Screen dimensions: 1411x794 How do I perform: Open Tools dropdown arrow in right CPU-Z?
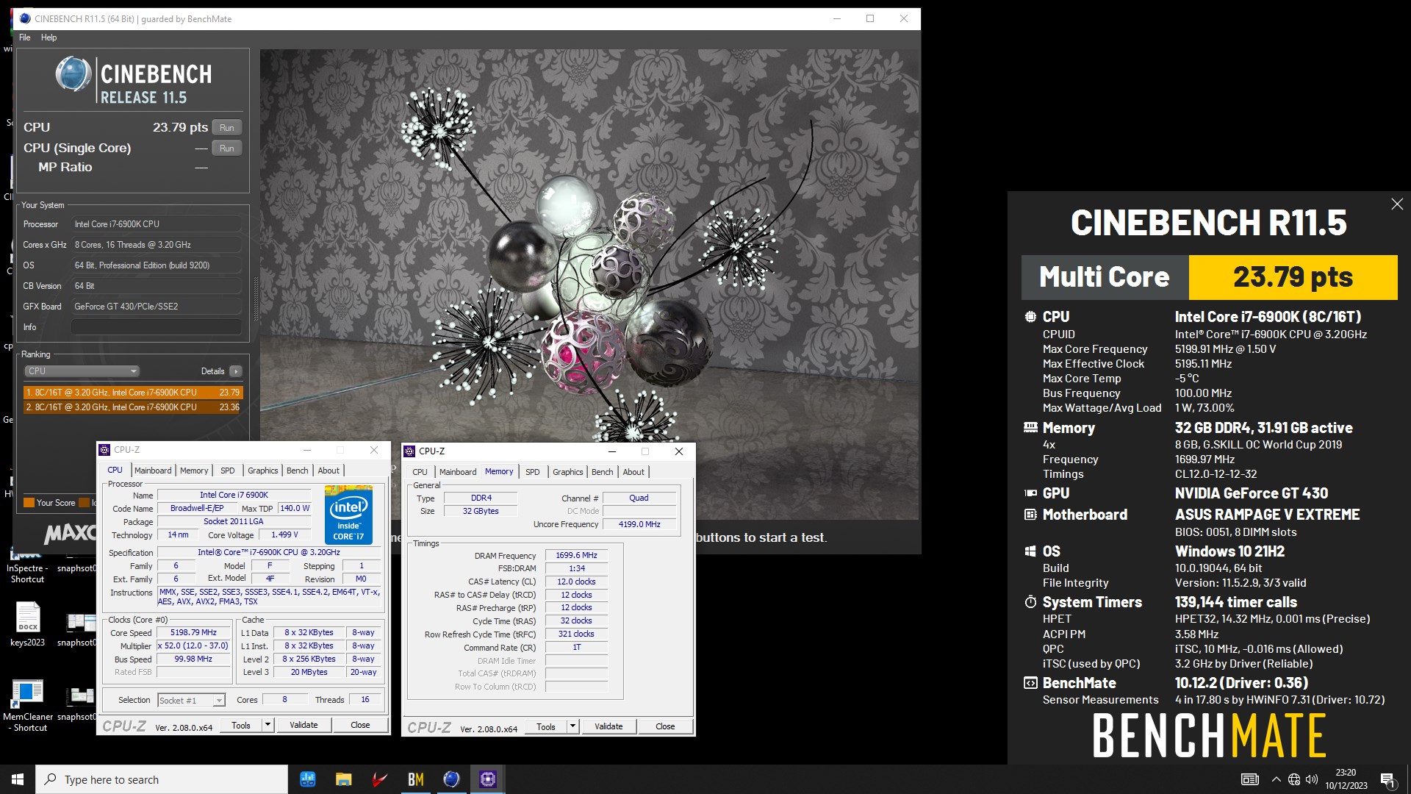pyautogui.click(x=573, y=726)
